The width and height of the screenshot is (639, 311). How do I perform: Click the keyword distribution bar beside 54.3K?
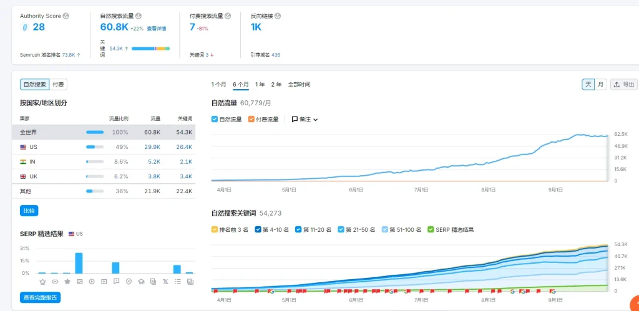[x=151, y=49]
